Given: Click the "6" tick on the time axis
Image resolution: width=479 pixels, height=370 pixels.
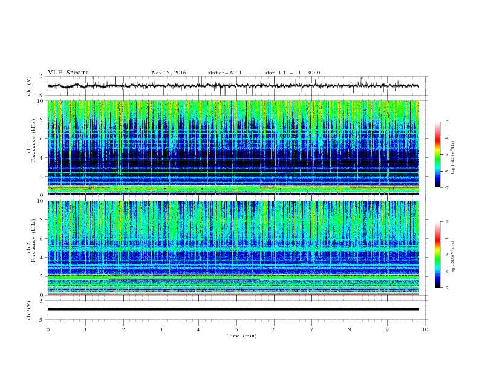Looking at the screenshot, I should point(274,329).
